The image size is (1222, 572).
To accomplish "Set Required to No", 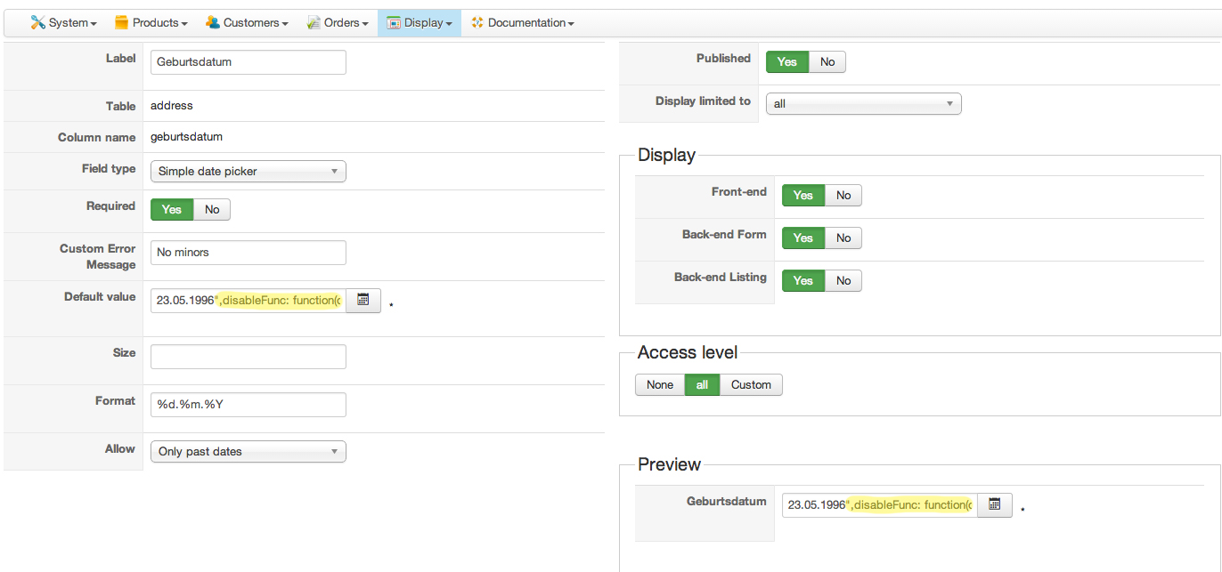I will (x=212, y=210).
